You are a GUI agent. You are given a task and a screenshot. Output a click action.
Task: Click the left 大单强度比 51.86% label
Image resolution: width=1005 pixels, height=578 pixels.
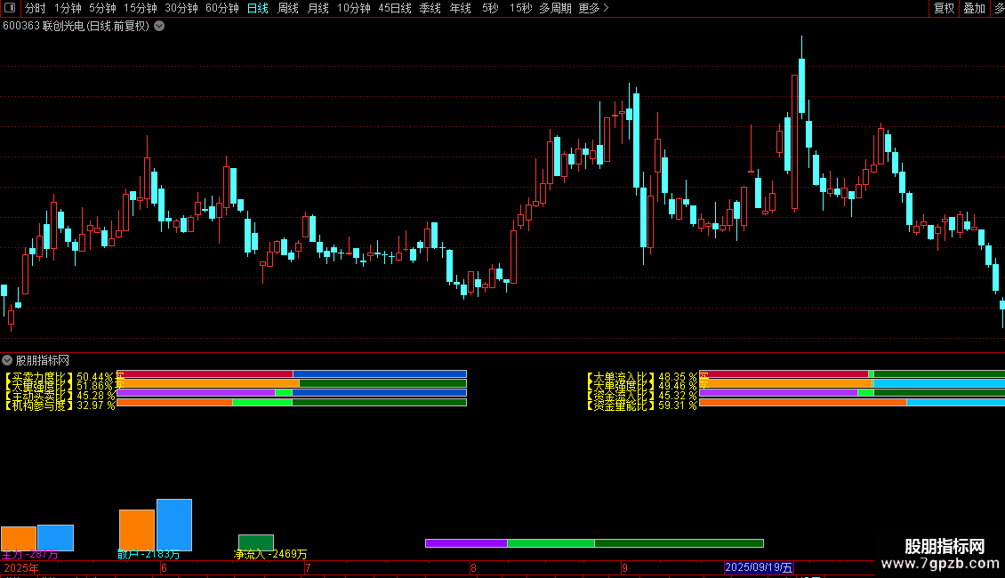60,386
